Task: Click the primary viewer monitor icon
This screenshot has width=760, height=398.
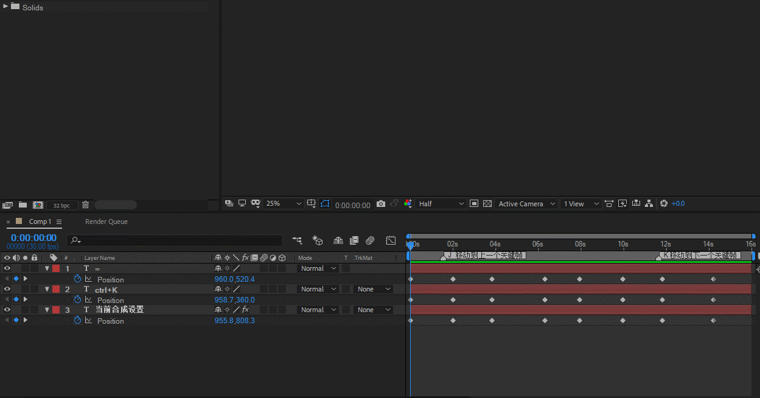Action: pos(242,203)
